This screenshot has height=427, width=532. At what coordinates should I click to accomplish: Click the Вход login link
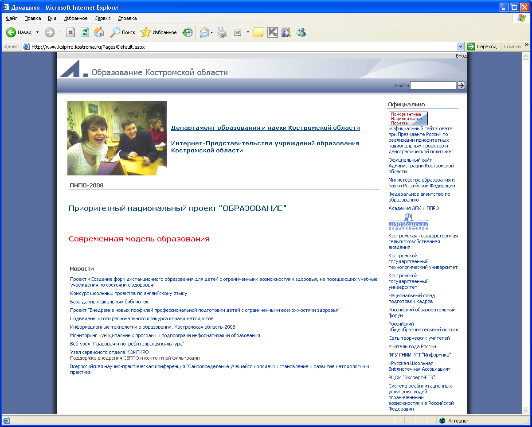(x=461, y=56)
